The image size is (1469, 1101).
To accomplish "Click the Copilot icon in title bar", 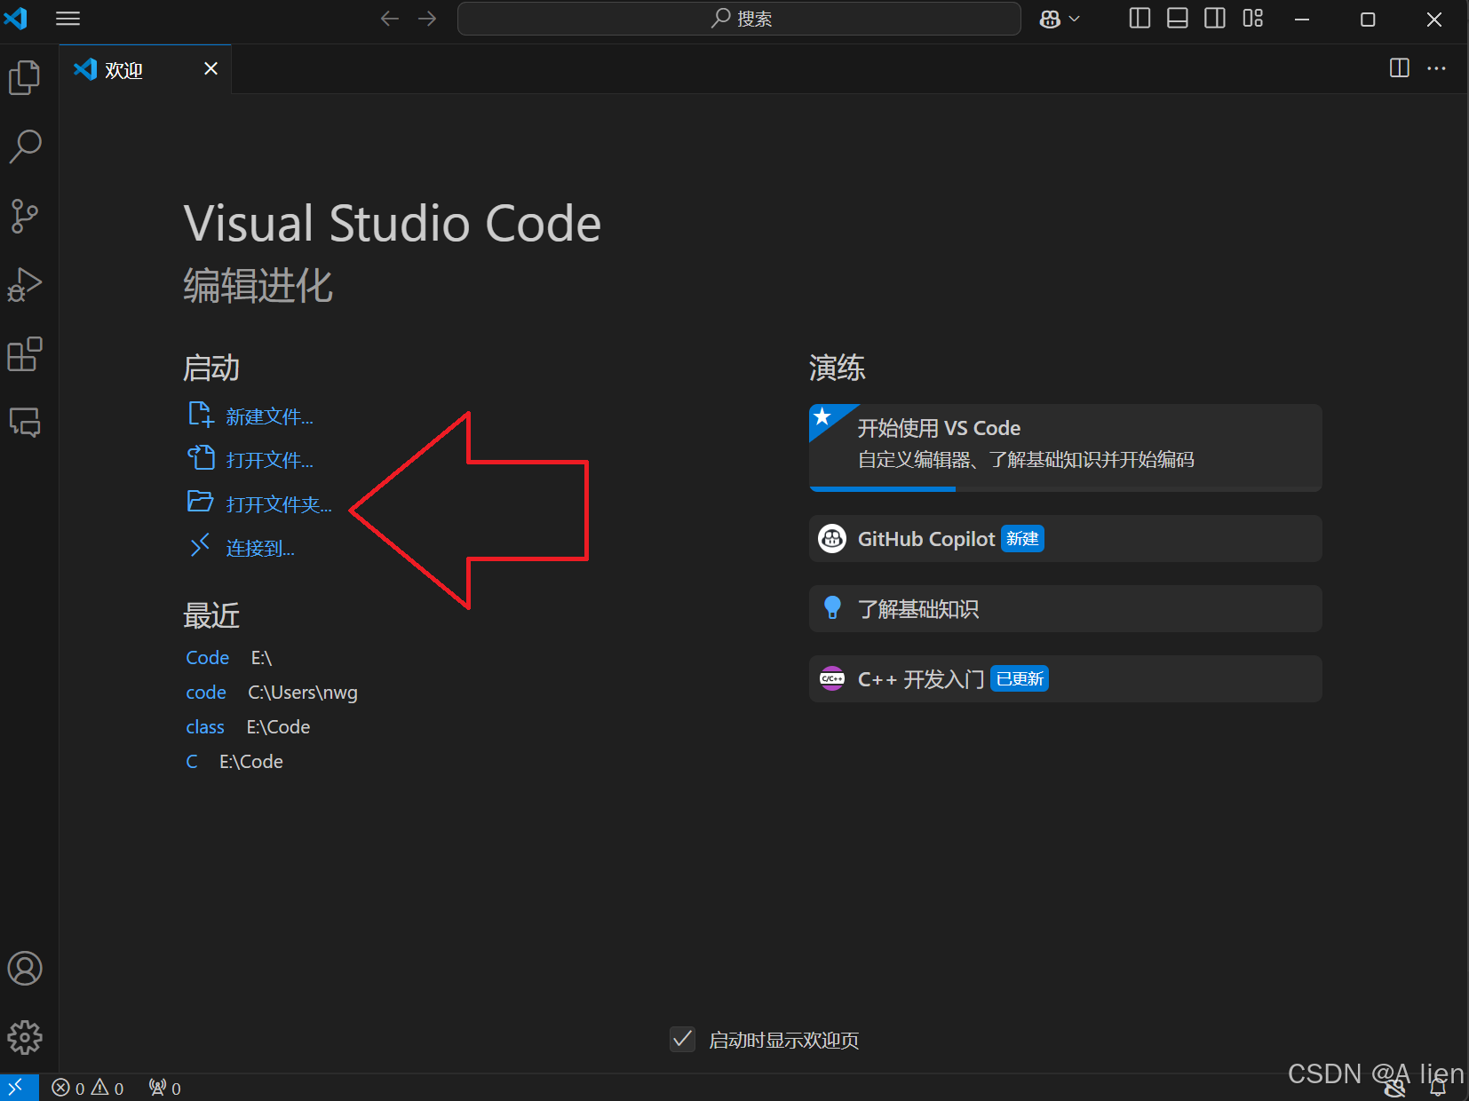I will 1050,19.
